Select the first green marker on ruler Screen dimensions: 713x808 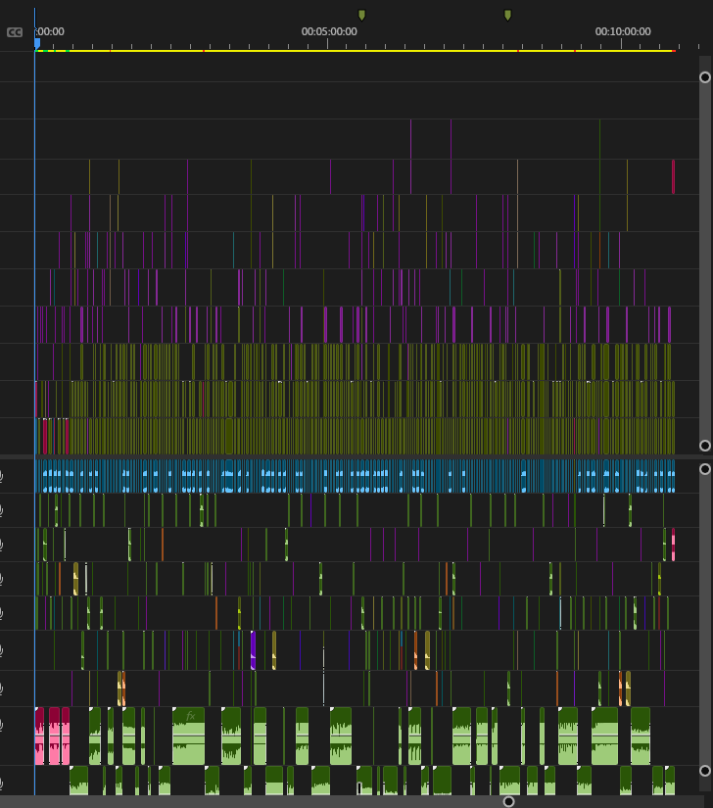[361, 15]
